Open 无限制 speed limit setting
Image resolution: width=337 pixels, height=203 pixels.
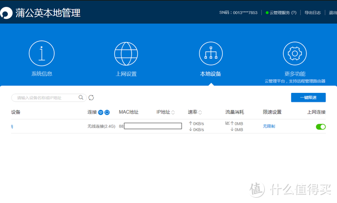269,126
